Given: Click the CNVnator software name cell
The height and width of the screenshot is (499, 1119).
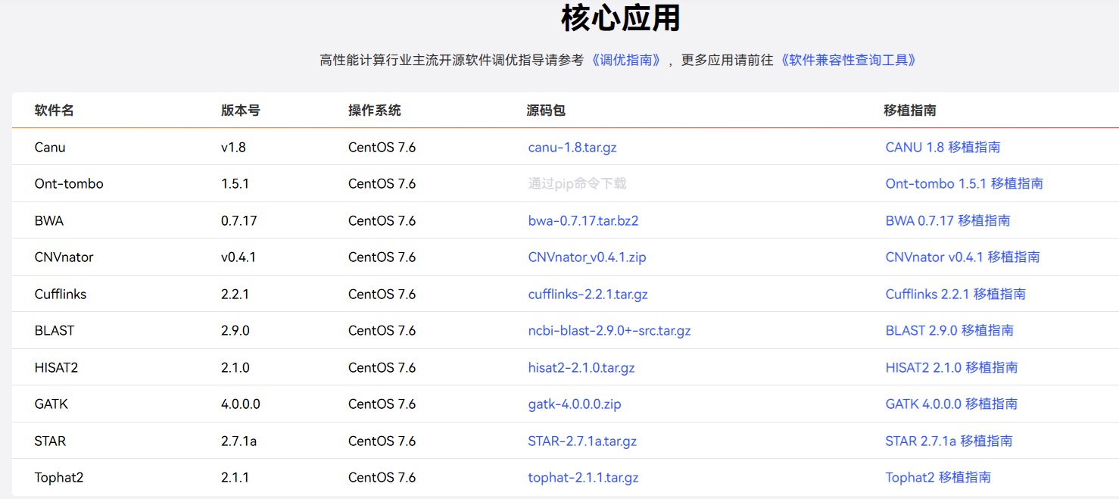Looking at the screenshot, I should point(64,257).
